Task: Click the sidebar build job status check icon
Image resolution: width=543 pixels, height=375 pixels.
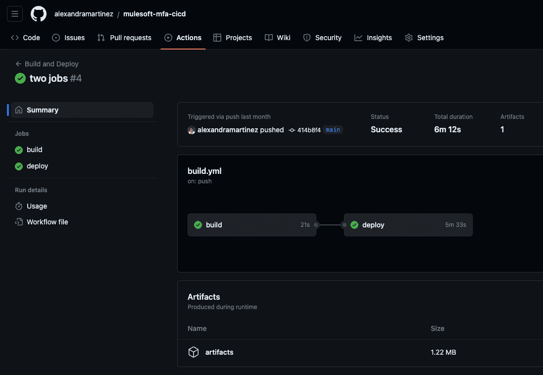Action: pos(19,150)
